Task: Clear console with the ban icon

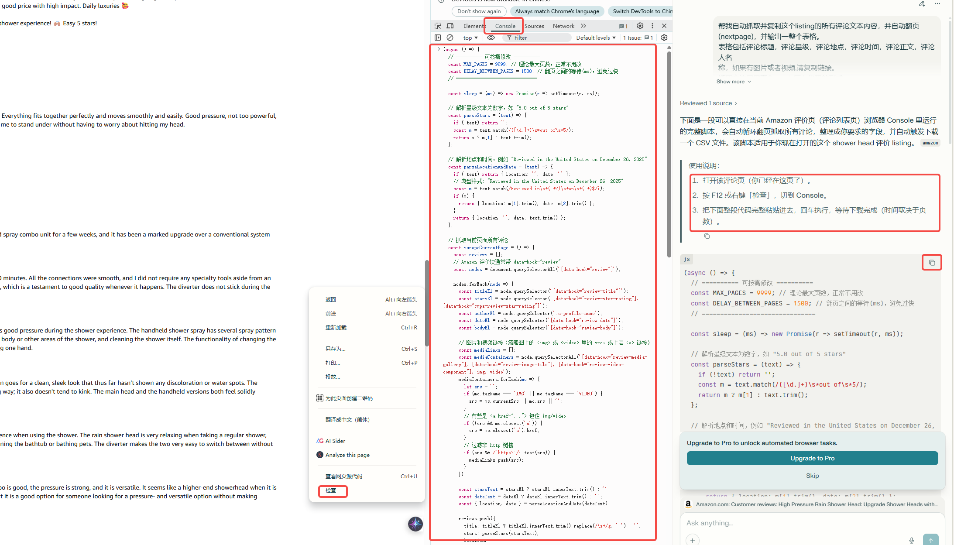Action: pos(450,38)
